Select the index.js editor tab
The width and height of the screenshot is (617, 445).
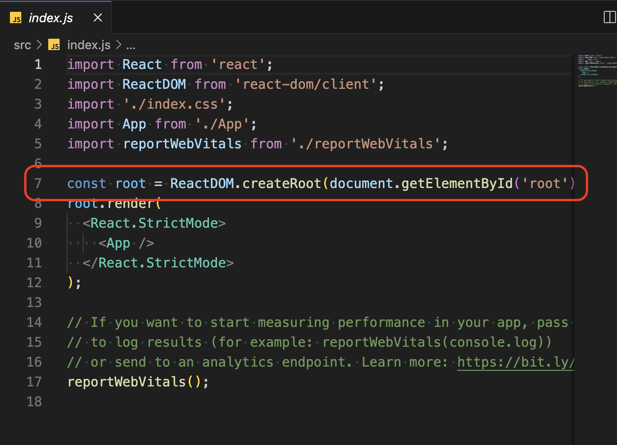coord(56,18)
